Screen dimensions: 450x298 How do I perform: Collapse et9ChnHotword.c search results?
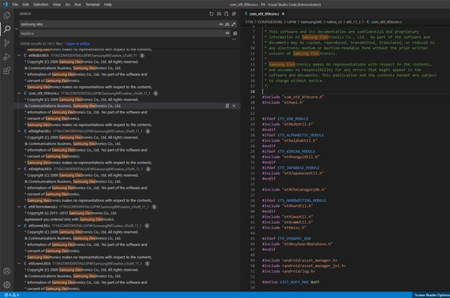coord(18,206)
